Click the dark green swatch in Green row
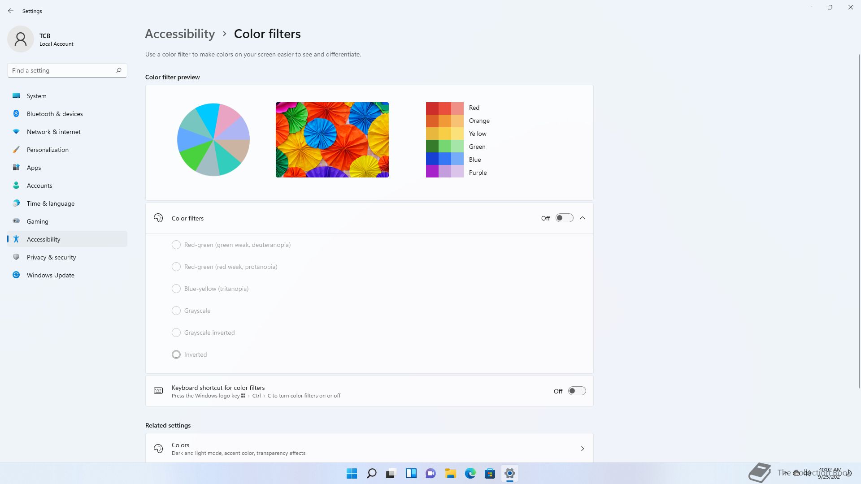Viewport: 861px width, 484px height. tap(432, 146)
